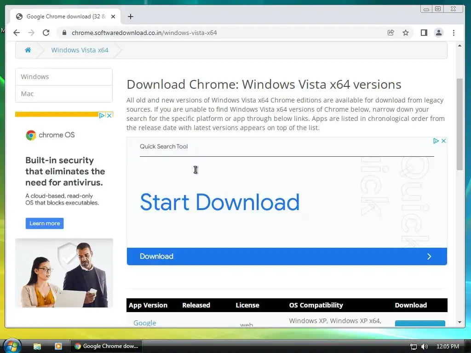Click the share page icon in address bar

pos(391,33)
